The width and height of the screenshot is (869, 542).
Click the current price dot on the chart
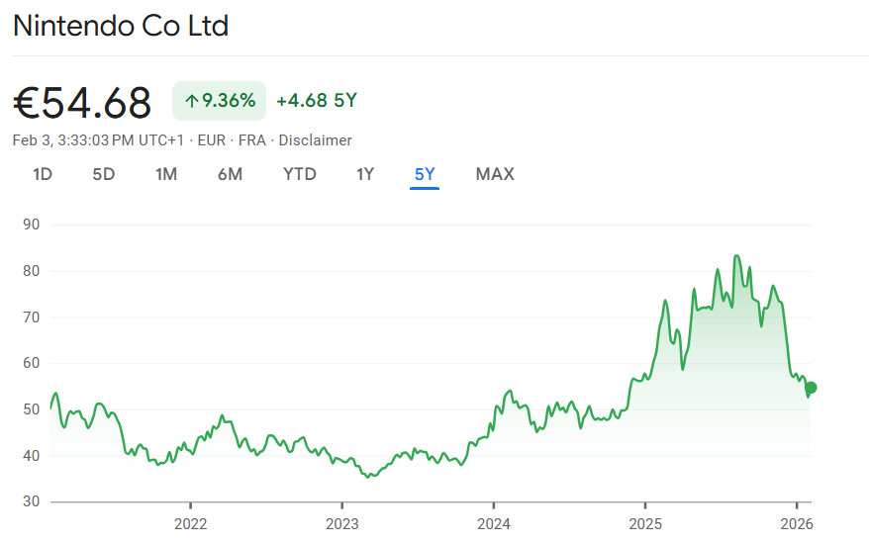click(x=811, y=388)
